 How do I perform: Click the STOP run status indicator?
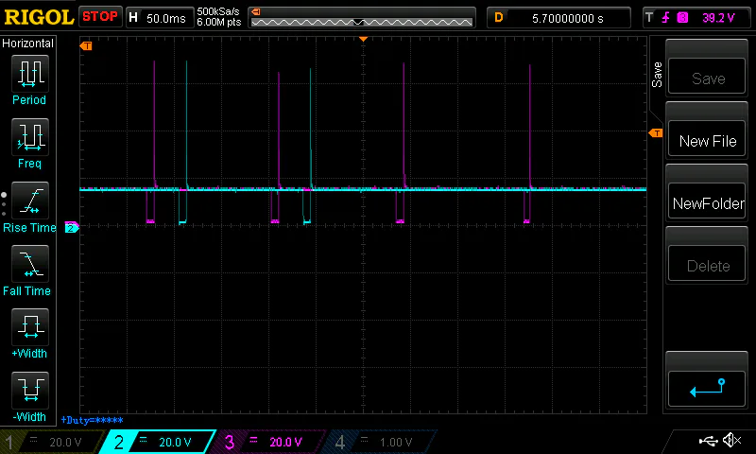tap(100, 16)
